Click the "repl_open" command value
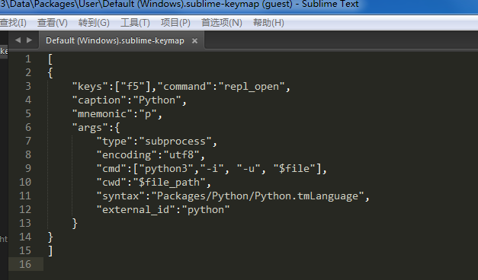This screenshot has width=478, height=280. tap(252, 87)
